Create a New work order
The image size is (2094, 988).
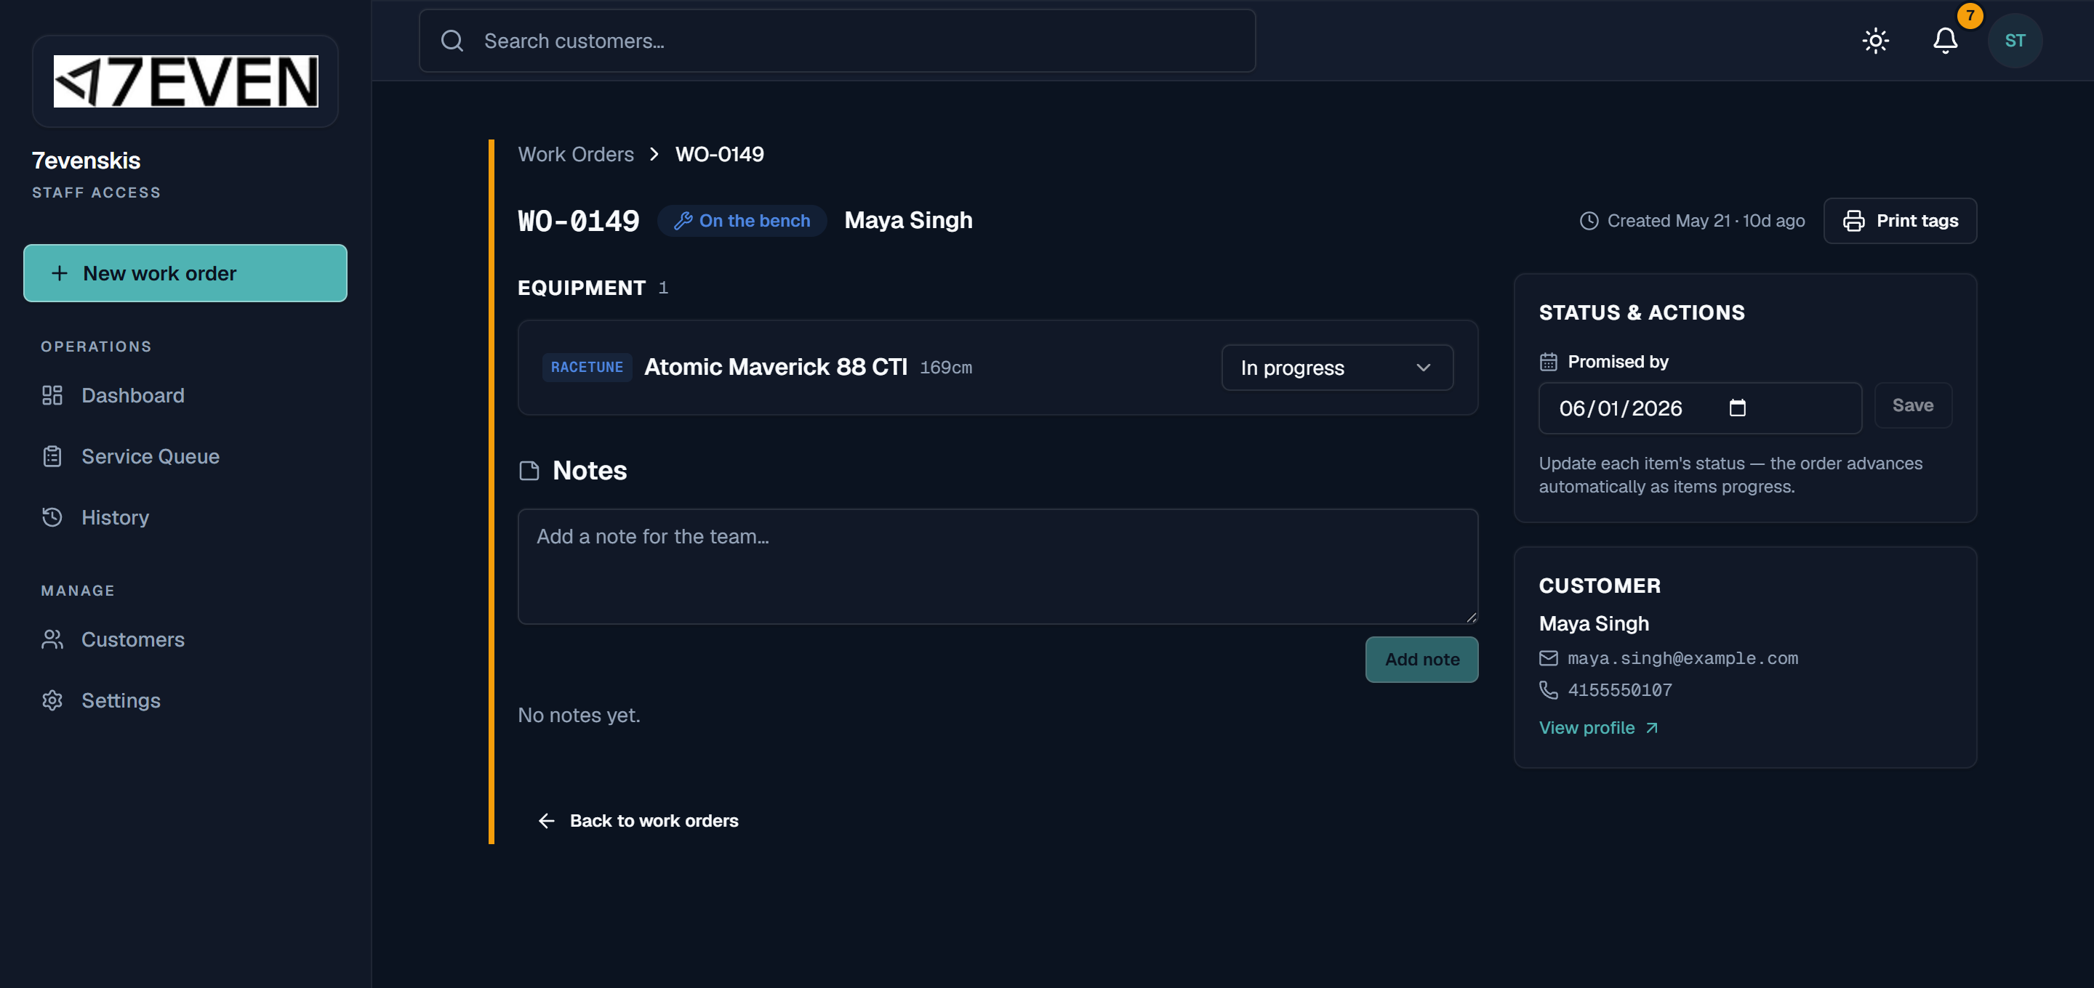[185, 273]
